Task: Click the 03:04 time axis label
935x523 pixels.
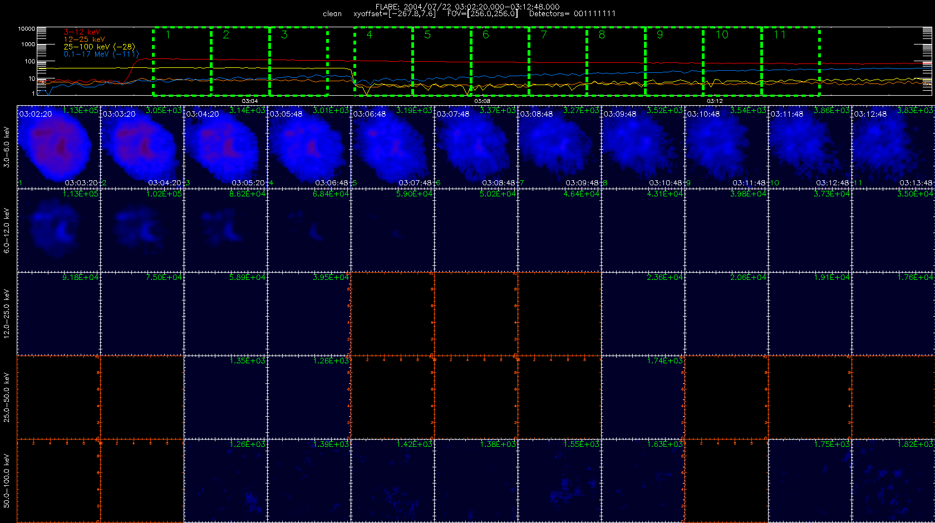Action: point(249,101)
